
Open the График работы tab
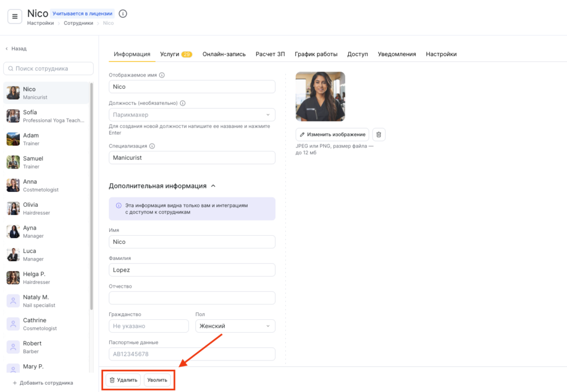pyautogui.click(x=316, y=54)
